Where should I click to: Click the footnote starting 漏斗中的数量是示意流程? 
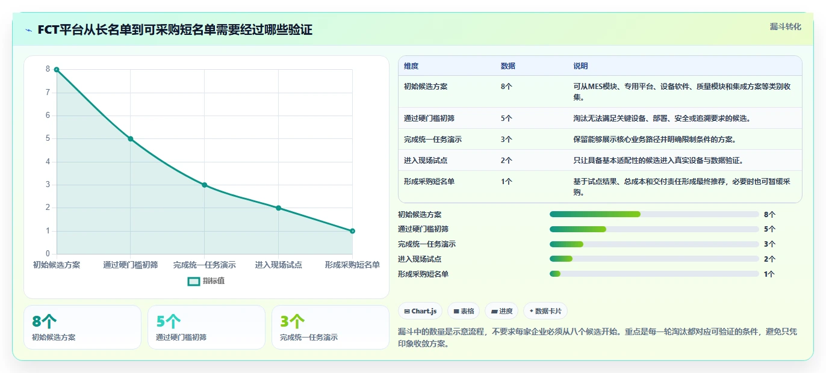tap(597, 338)
